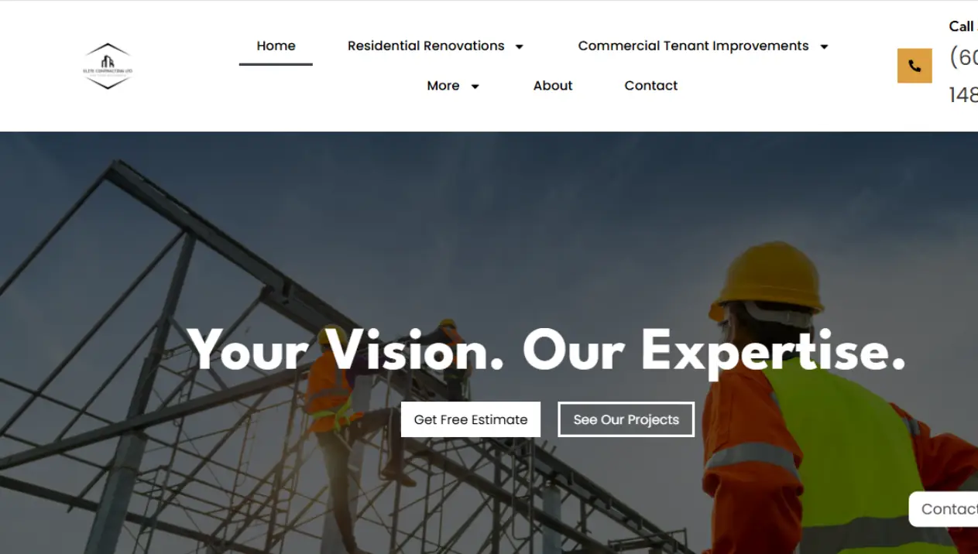Screen dimensions: 978x554
Task: Click the See Our Projects button
Action: 626,419
